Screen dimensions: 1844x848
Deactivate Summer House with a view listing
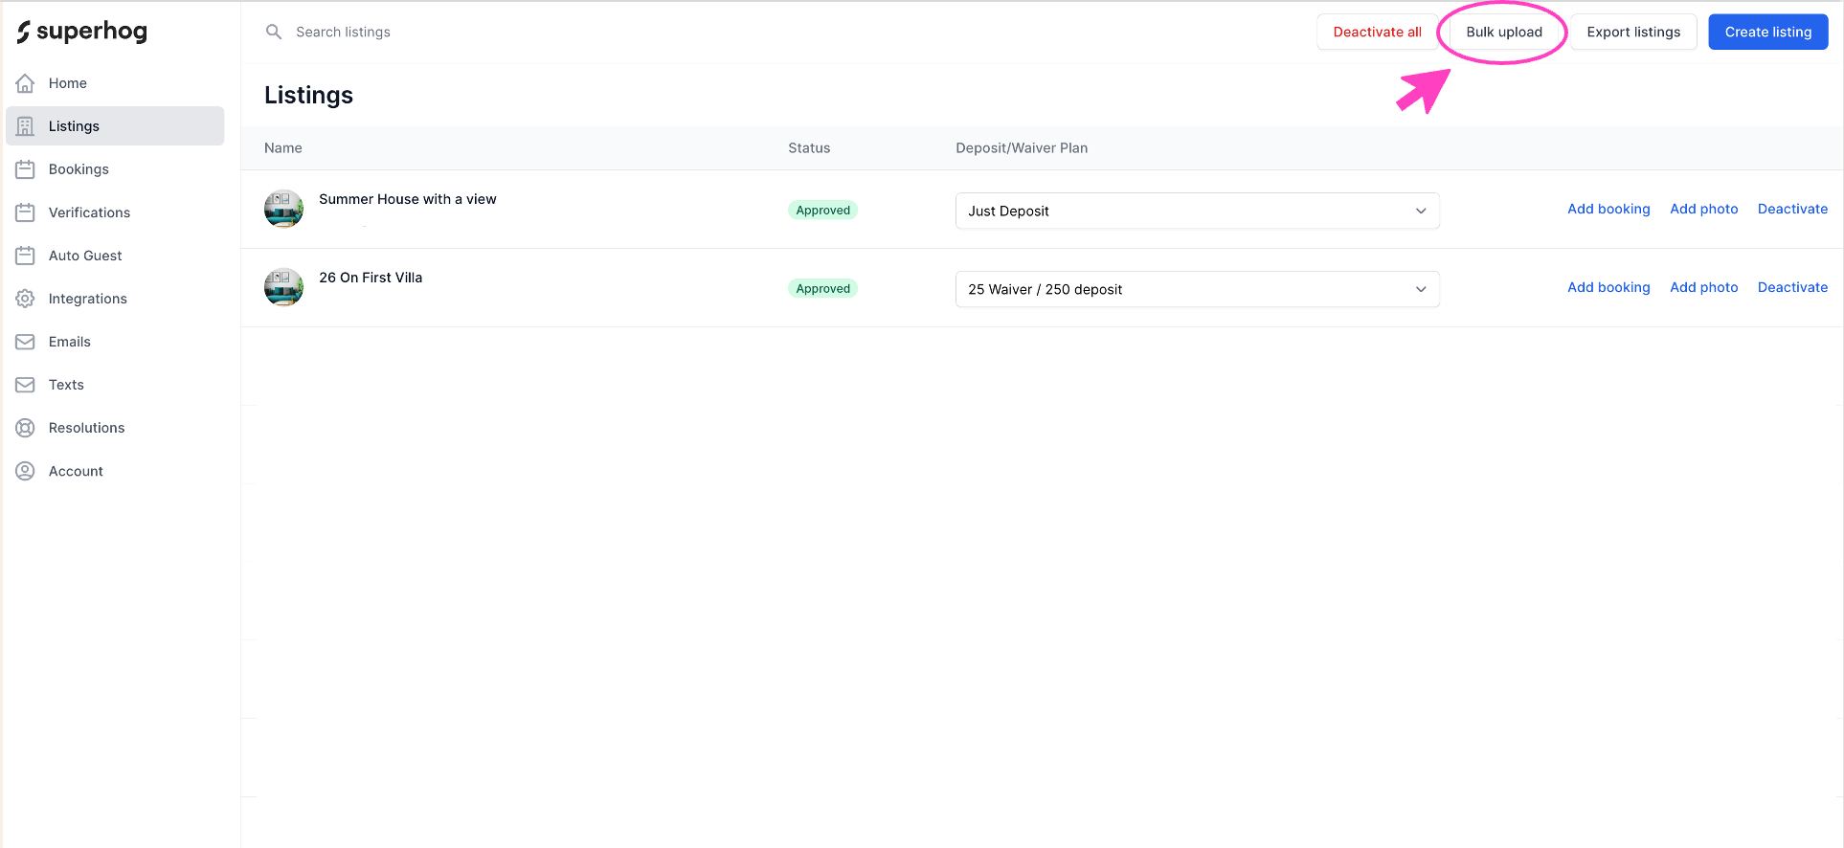(1792, 209)
